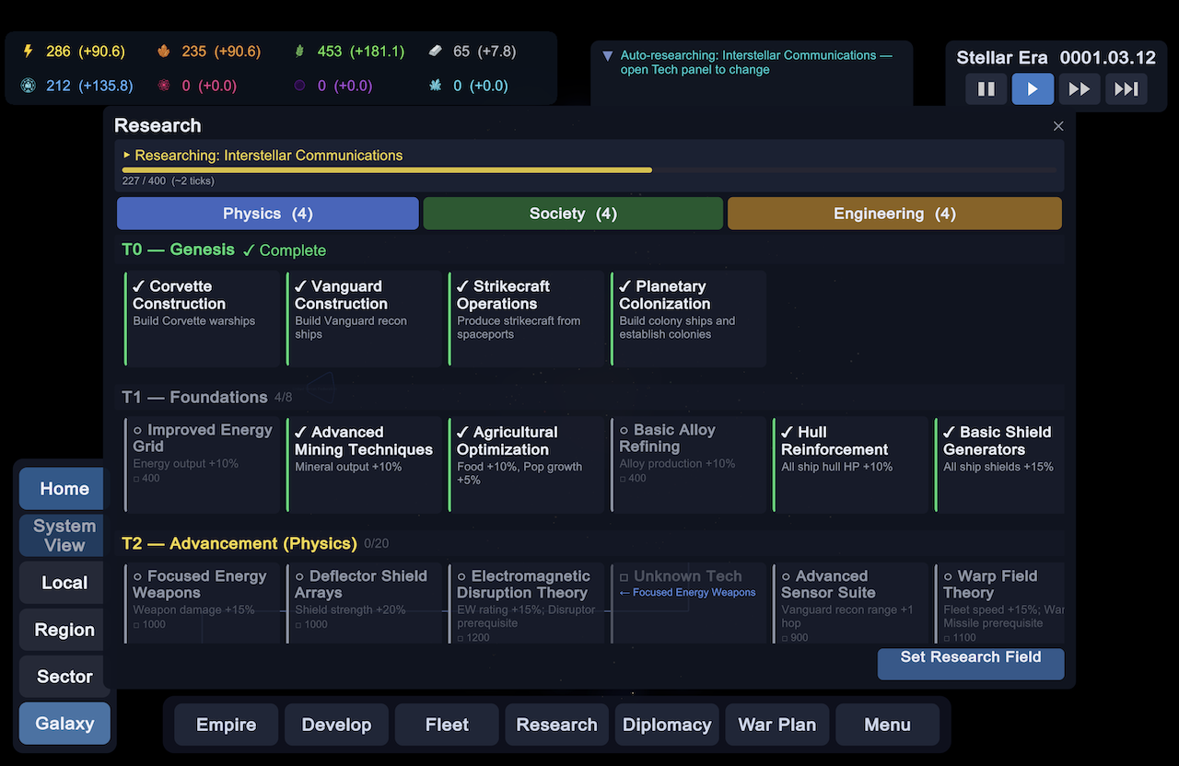Select the Strikecraft Operations tech card
Viewport: 1179px width, 766px height.
pos(527,319)
